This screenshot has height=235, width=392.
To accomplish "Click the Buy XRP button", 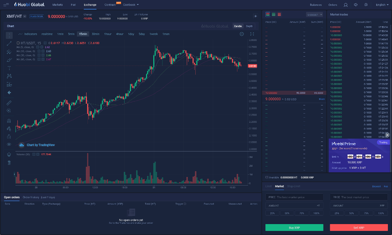I will point(294,227).
